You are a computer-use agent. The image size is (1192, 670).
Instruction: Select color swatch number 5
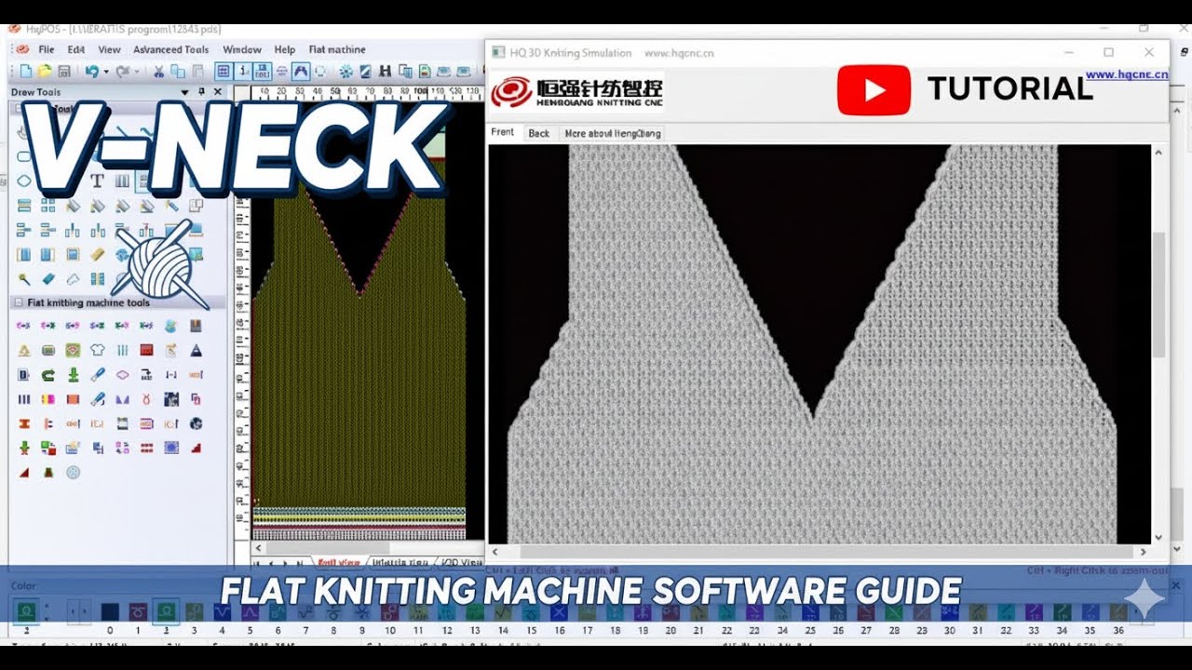click(250, 611)
